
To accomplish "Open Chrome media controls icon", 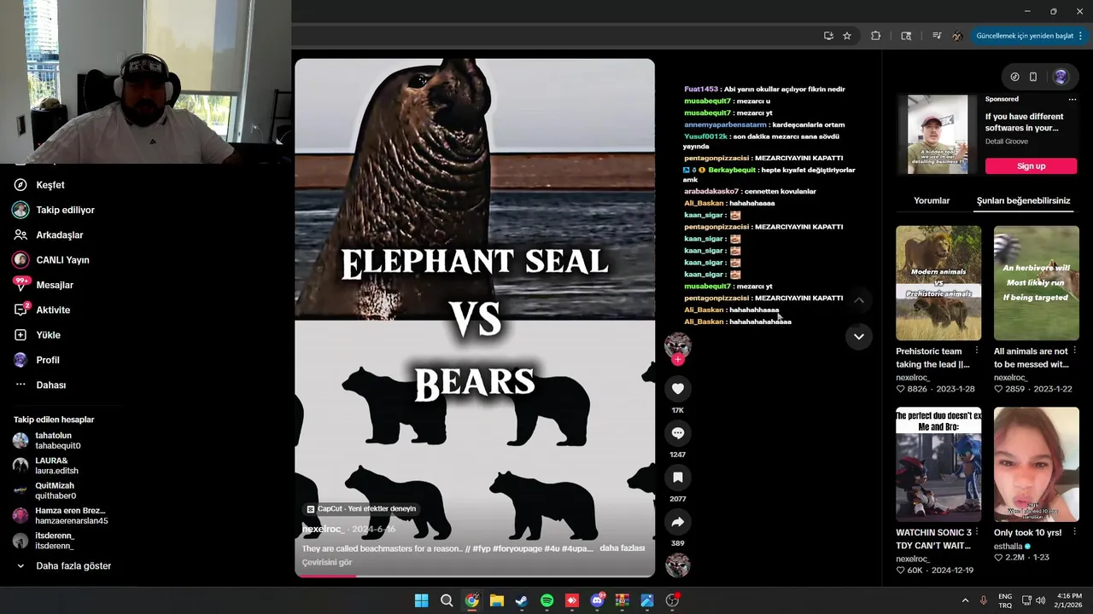I will click(x=937, y=36).
